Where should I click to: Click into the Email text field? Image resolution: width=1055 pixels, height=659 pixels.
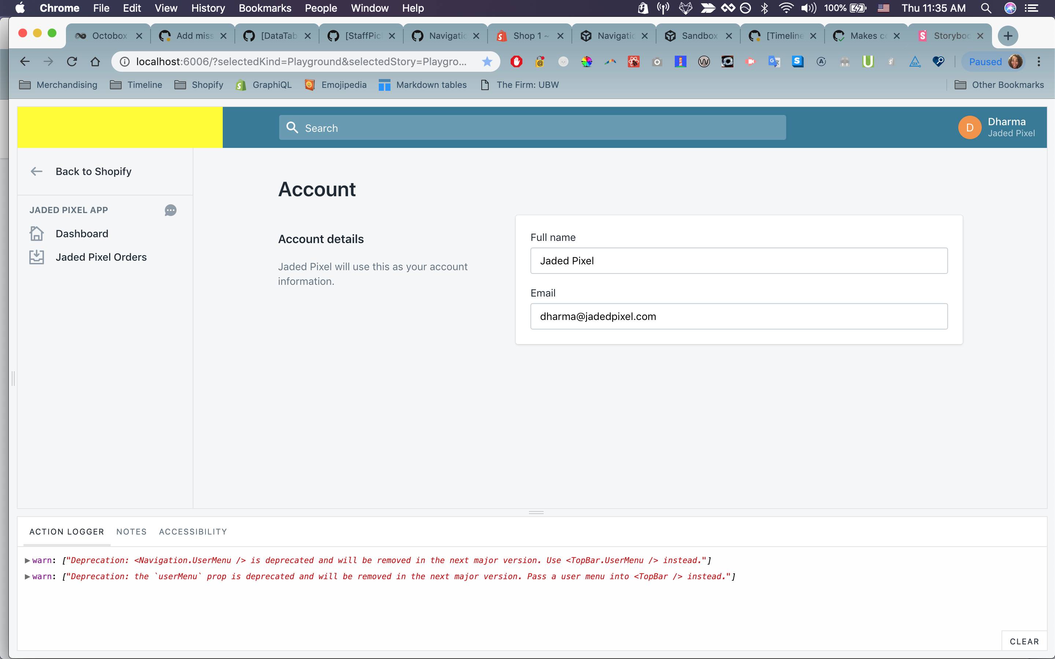click(x=738, y=316)
